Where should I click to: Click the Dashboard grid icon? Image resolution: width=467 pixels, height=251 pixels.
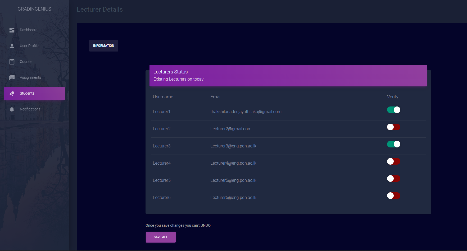point(12,30)
